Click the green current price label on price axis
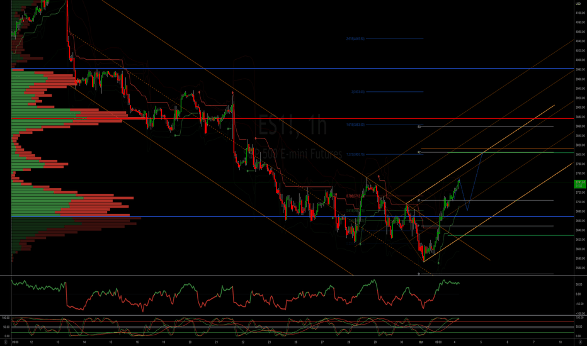This screenshot has height=346, width=587. [580, 184]
